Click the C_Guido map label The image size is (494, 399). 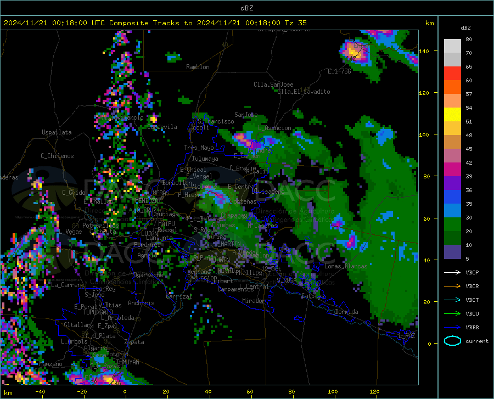point(74,193)
